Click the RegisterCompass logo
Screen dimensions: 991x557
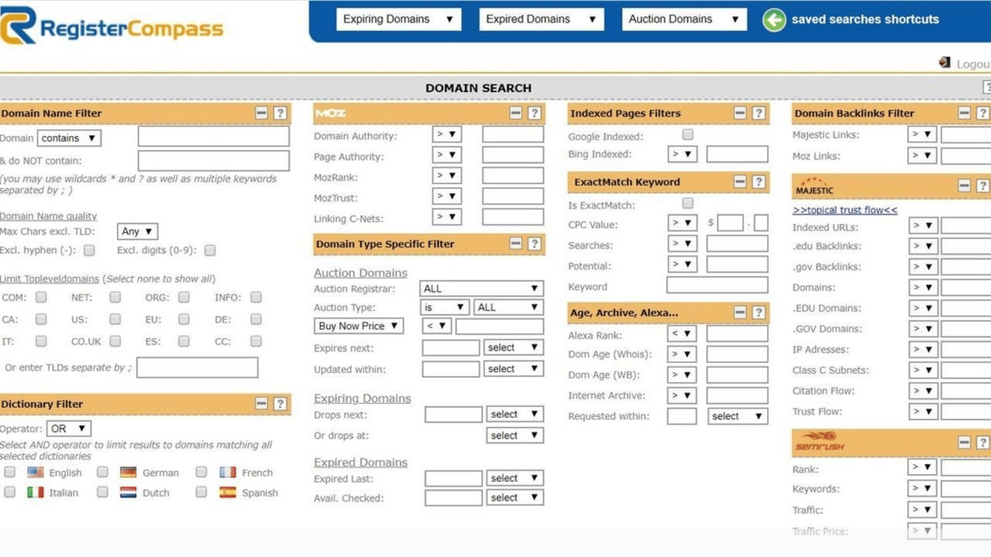[x=112, y=27]
